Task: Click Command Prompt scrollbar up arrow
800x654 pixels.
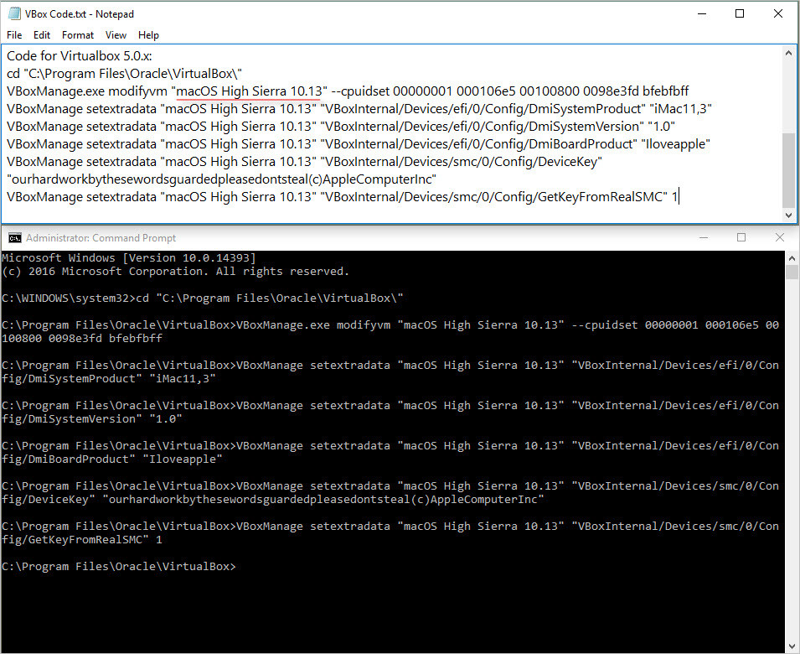Action: (x=792, y=257)
